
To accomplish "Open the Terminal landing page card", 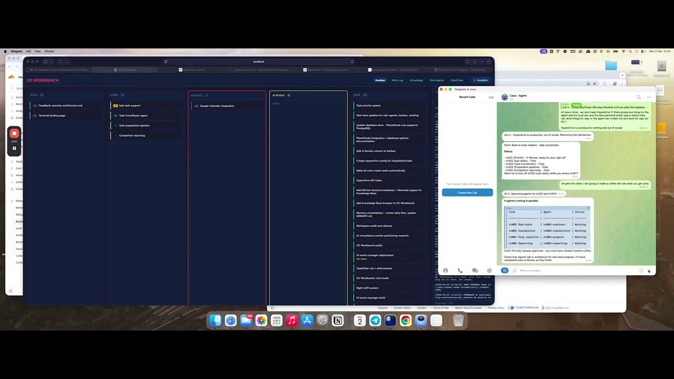I will (x=65, y=115).
